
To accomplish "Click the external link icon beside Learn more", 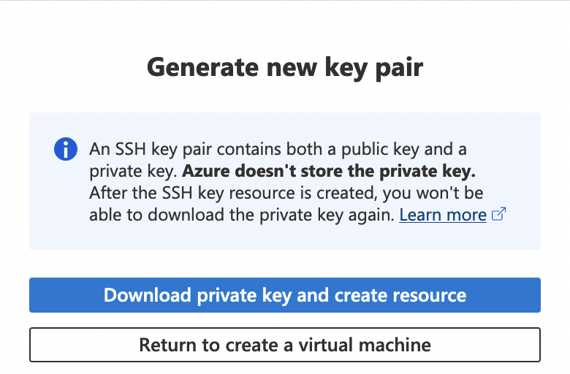I will (x=500, y=215).
